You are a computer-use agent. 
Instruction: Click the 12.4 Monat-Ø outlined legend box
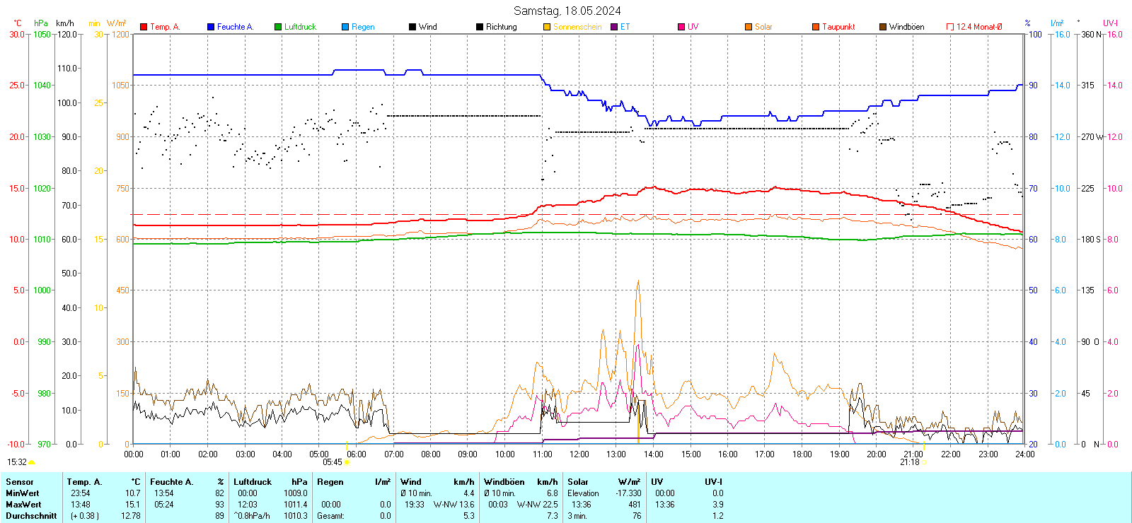[x=950, y=27]
